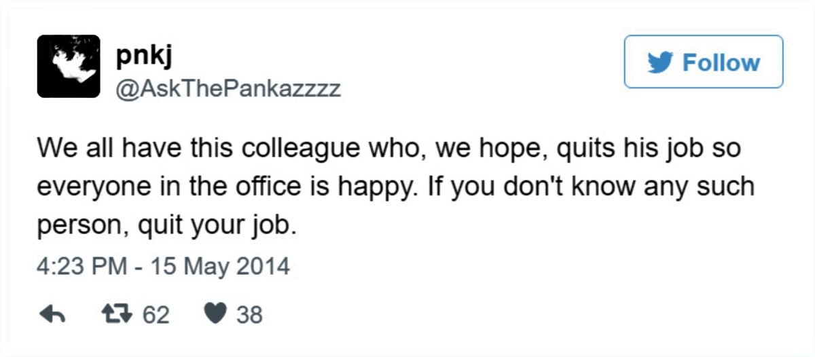This screenshot has height=357, width=815.
Task: Click the tweet's first line starting "We all have"
Action: click(388, 148)
